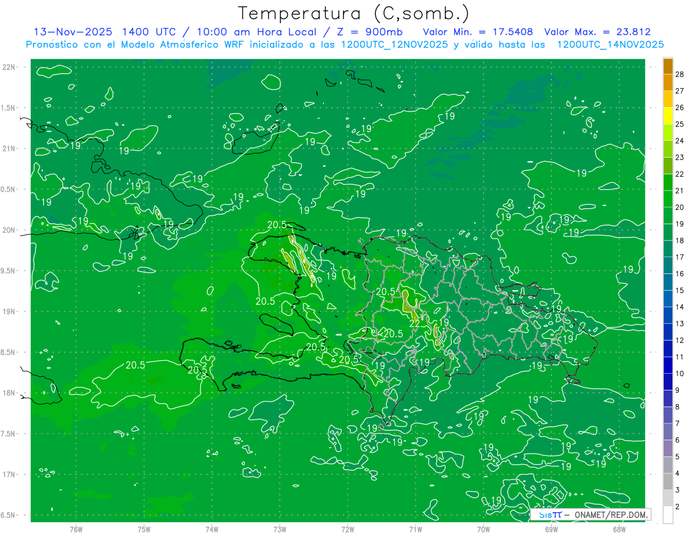Click the title 'Temperatura (C,somb.)'
The height and width of the screenshot is (537, 695).
point(354,14)
